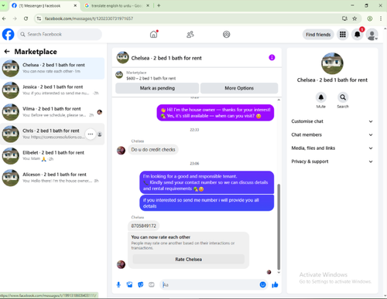The width and height of the screenshot is (387, 299).
Task: Open conversation information purple icon
Action: tap(272, 57)
